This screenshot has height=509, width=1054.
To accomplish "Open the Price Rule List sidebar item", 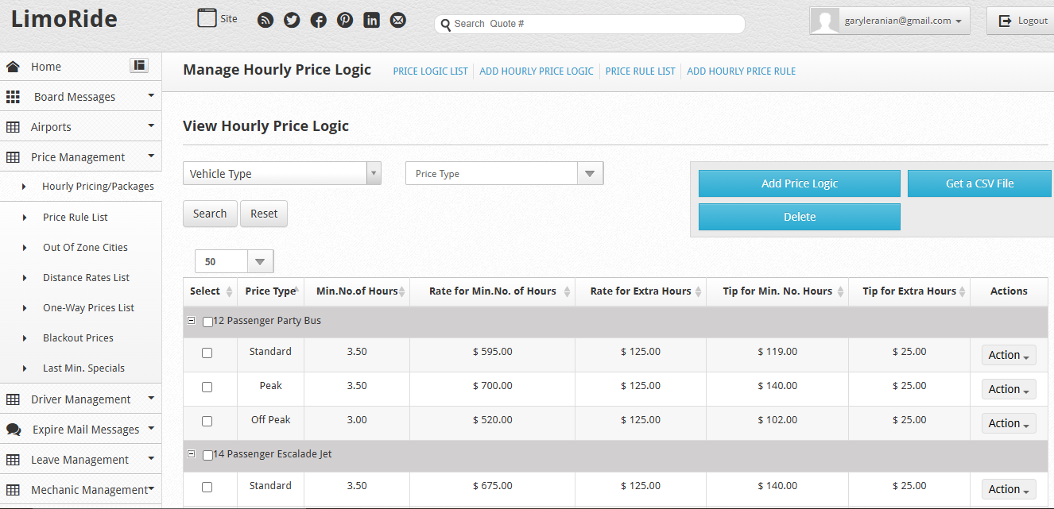I will coord(75,218).
